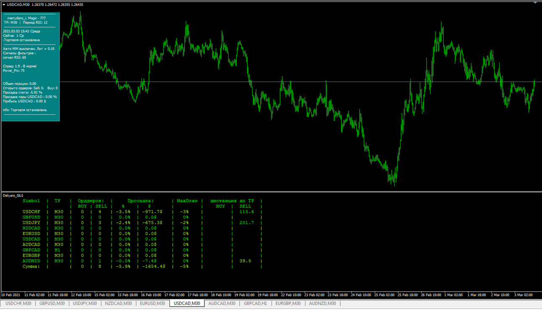This screenshot has width=542, height=310.
Task: Click the 'сигнал RSI: 60' line
Action: click(x=14, y=58)
